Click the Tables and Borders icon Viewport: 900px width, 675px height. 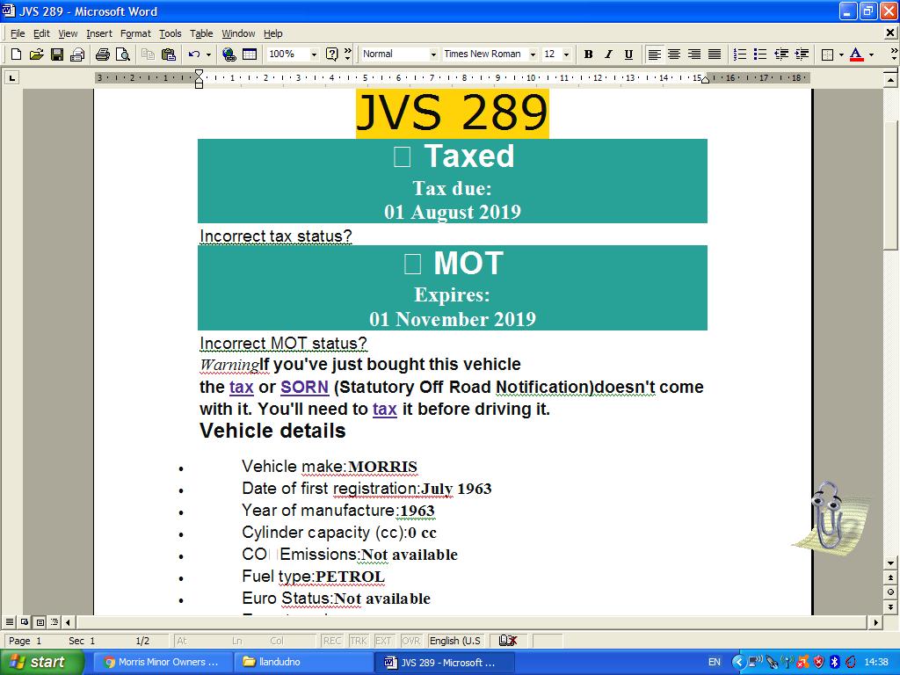coord(249,54)
